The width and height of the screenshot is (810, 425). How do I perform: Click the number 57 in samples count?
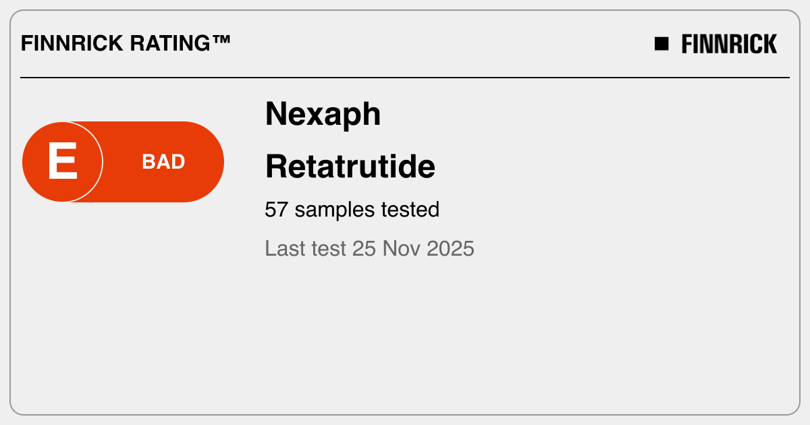coord(277,210)
